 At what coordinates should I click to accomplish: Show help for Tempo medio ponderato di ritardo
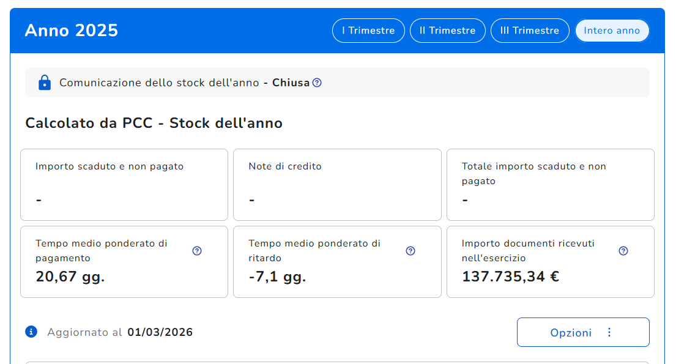(410, 251)
